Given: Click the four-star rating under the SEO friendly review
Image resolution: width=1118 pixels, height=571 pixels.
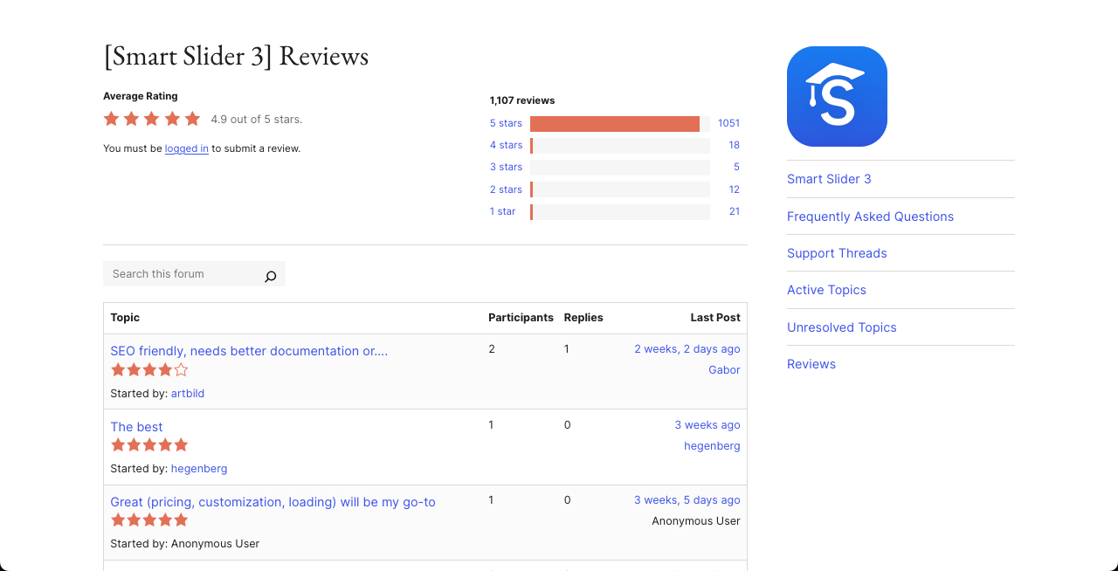Looking at the screenshot, I should 148,370.
